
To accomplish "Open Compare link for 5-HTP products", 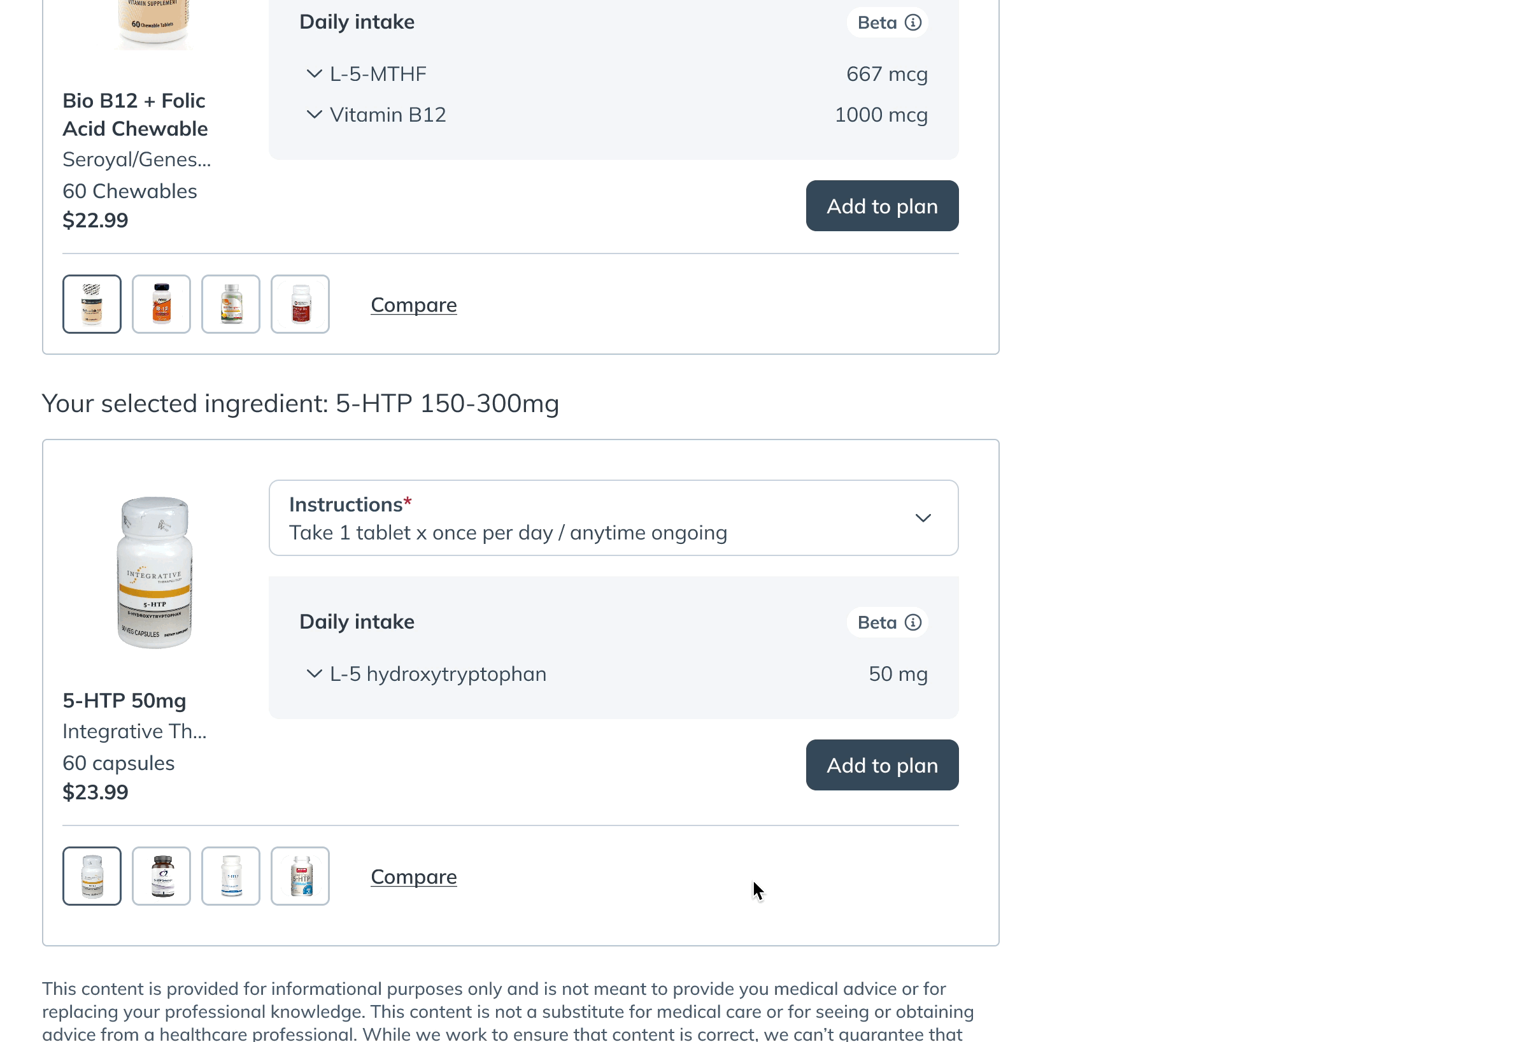I will click(413, 876).
